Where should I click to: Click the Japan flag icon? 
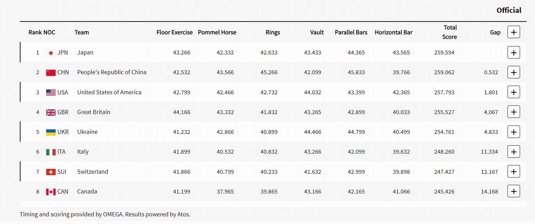tap(51, 53)
